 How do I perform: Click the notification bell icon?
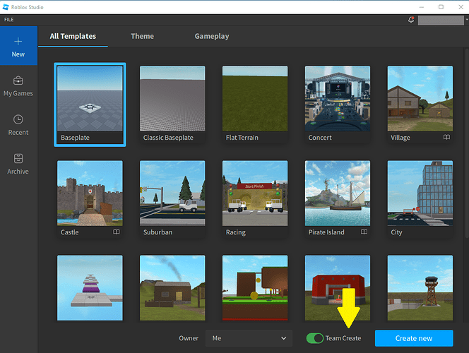pos(411,20)
